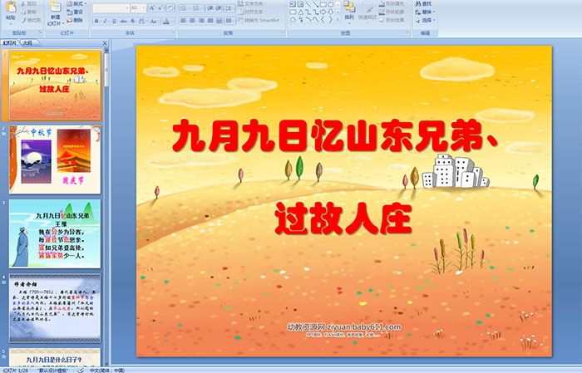Select the Right Arrow block shape

[323, 12]
